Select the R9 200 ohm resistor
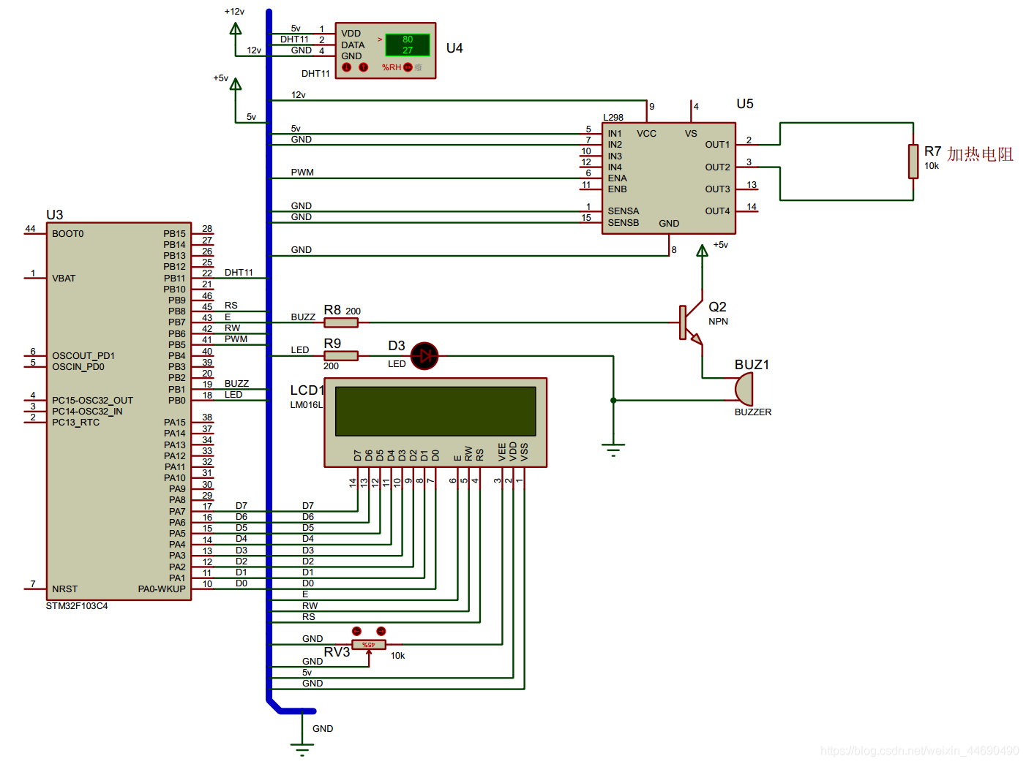The height and width of the screenshot is (764, 1026). 341,356
